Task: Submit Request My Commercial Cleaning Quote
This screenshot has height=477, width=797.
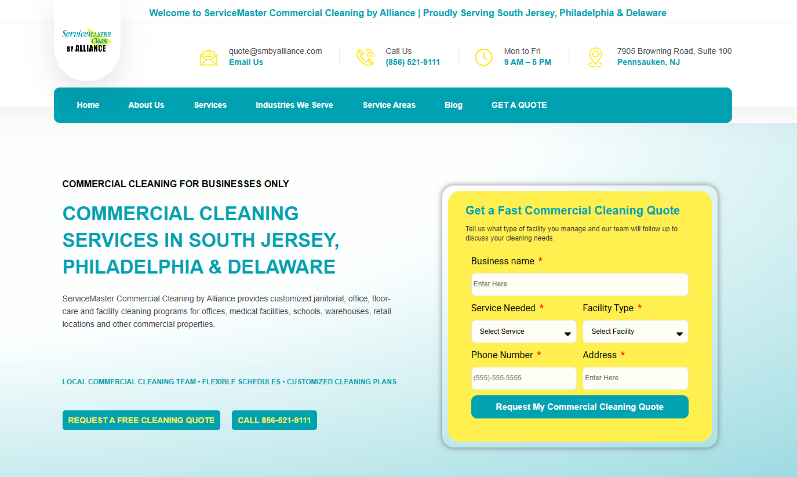Action: click(x=580, y=407)
